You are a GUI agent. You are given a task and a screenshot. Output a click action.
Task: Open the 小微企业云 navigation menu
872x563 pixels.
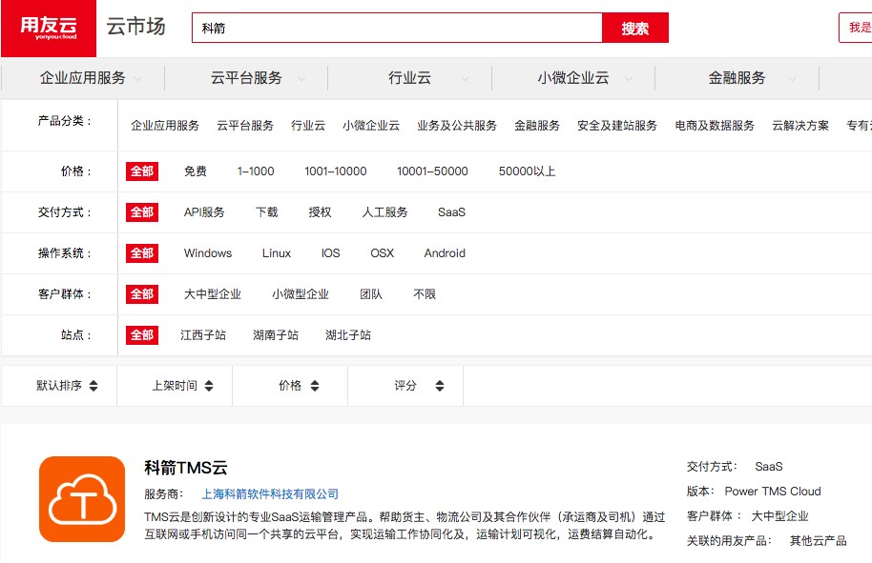point(572,78)
